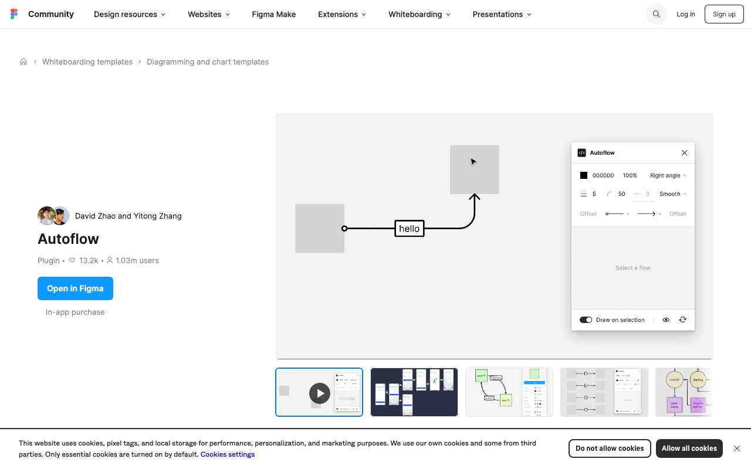This screenshot has height=469, width=751.
Task: Toggle the eye visibility icon
Action: (x=666, y=320)
